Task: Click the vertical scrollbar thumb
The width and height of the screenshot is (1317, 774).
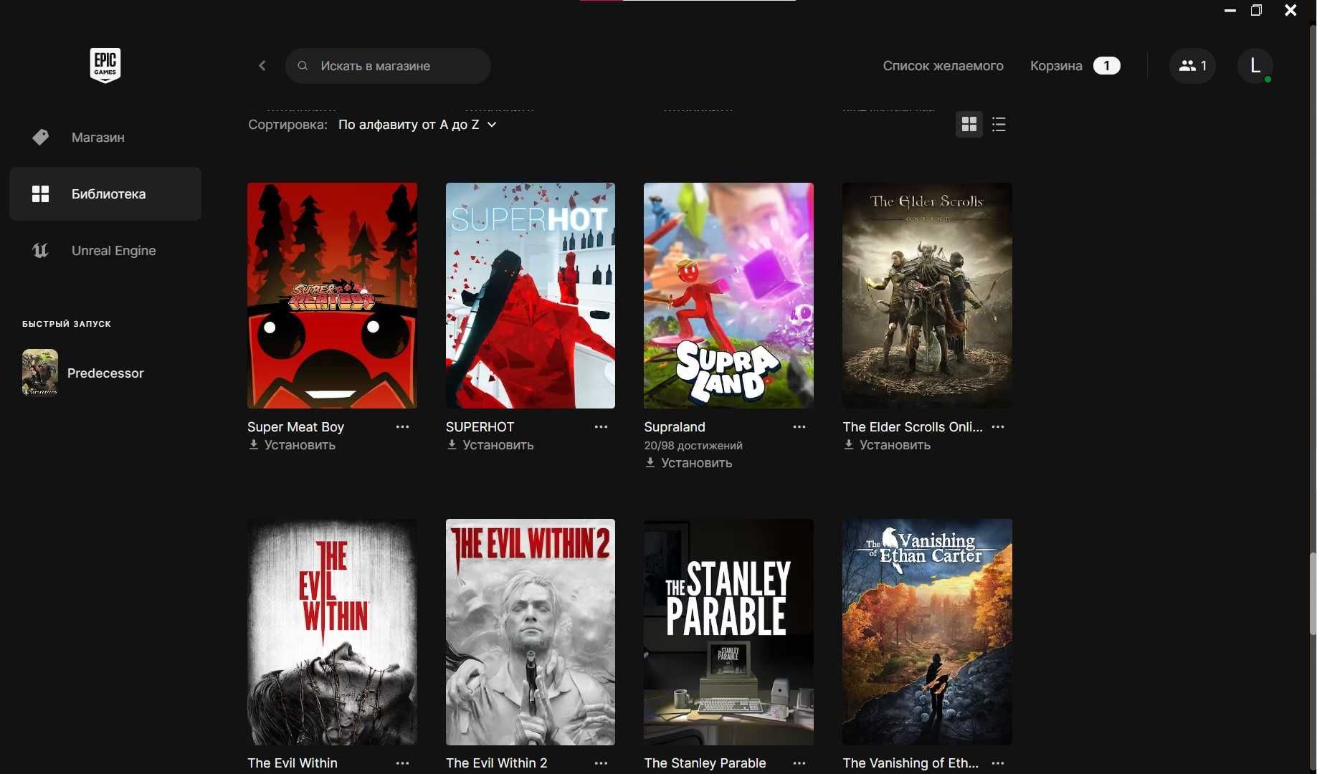Action: pos(1313,593)
